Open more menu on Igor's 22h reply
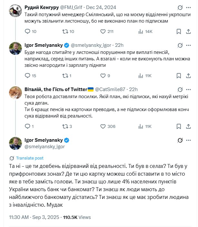The height and width of the screenshot is (227, 198). 191,45
